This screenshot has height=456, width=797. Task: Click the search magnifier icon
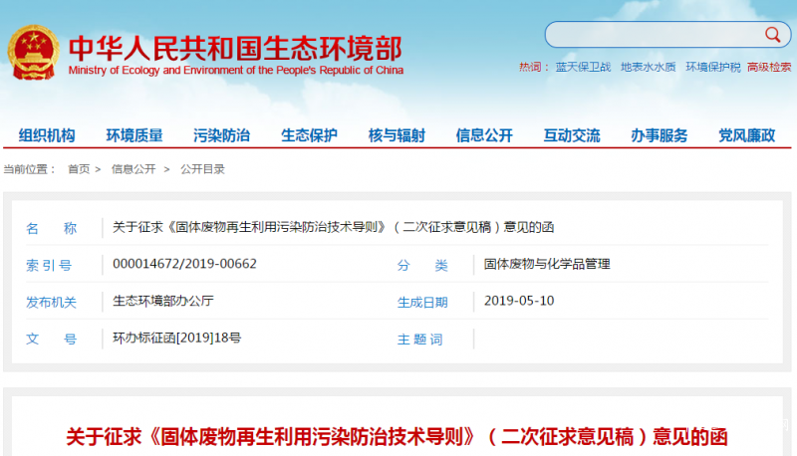click(x=772, y=35)
